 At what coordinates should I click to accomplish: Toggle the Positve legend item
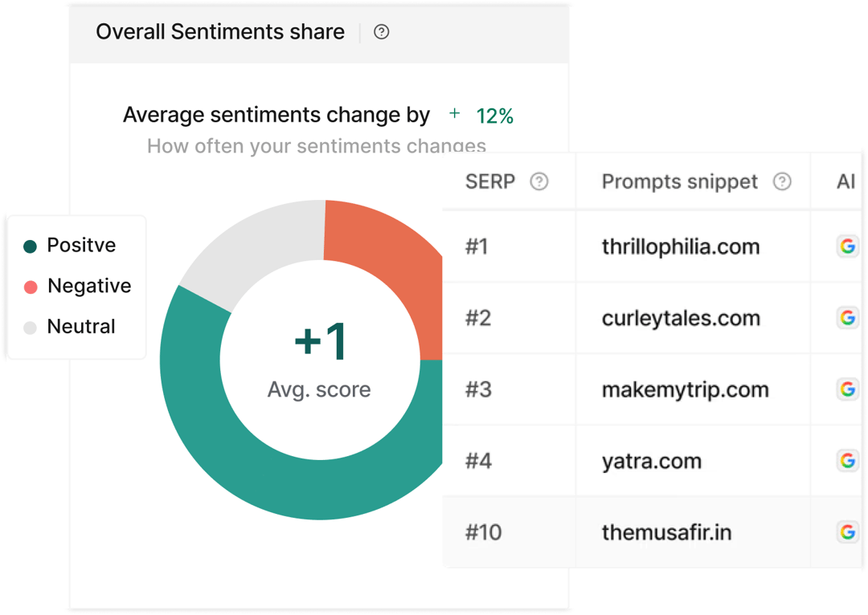(x=70, y=246)
